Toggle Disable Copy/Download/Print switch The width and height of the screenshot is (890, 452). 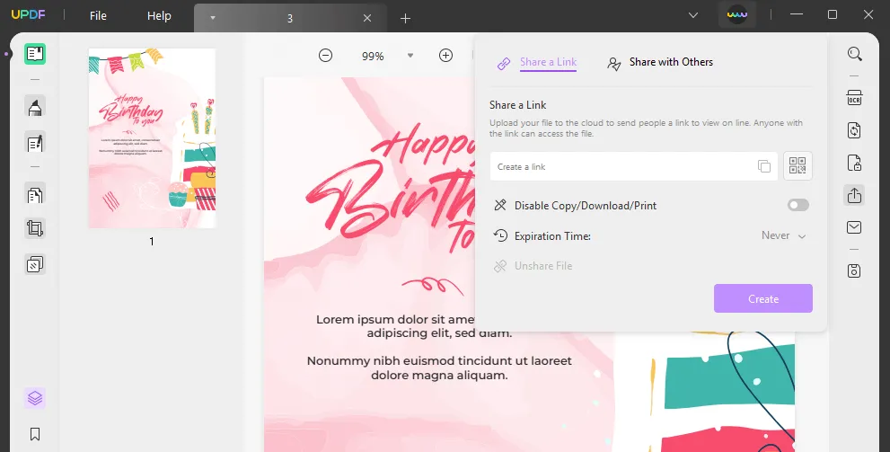pos(797,206)
